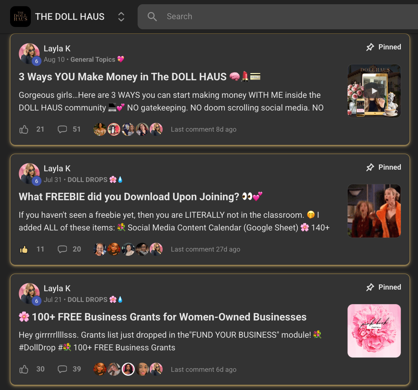Click inside the Search input field
The image size is (418, 390).
click(x=227, y=16)
